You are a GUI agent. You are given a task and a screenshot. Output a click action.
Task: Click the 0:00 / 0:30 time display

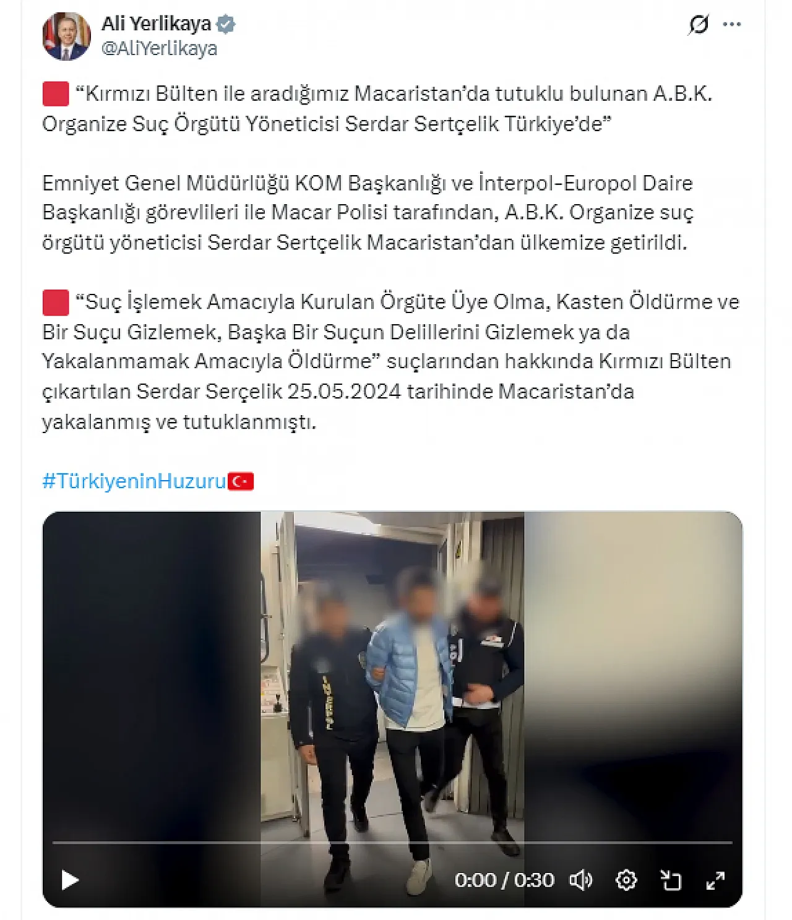click(x=504, y=880)
